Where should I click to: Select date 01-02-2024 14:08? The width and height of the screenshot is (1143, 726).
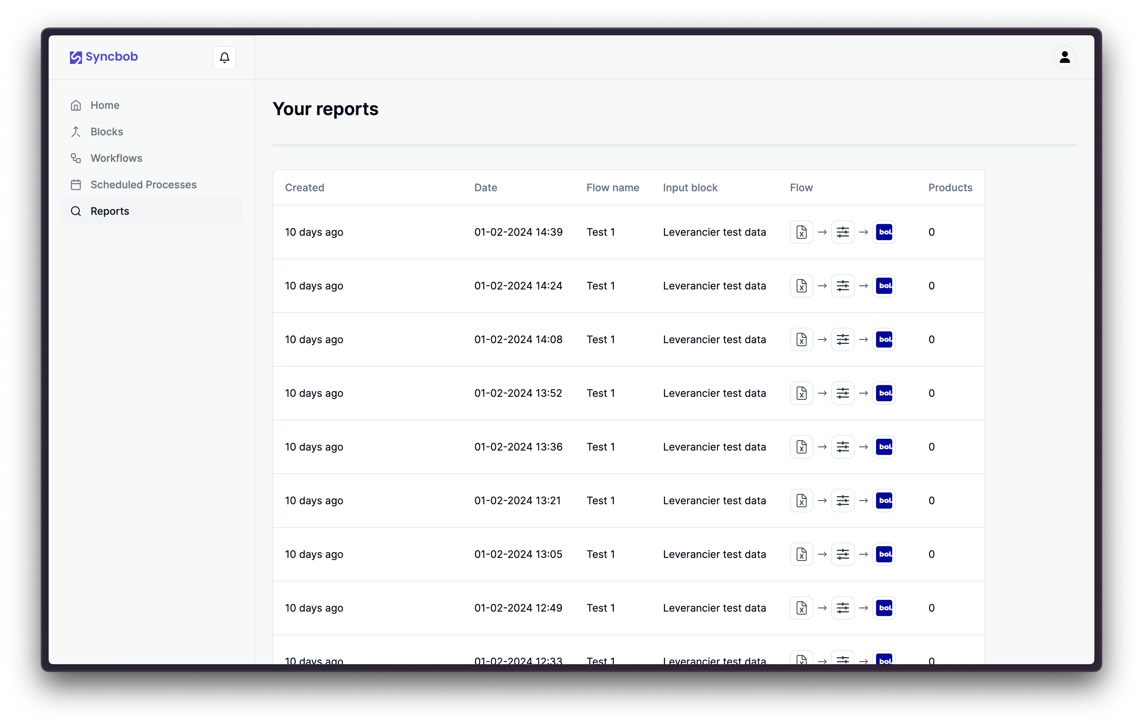(518, 339)
